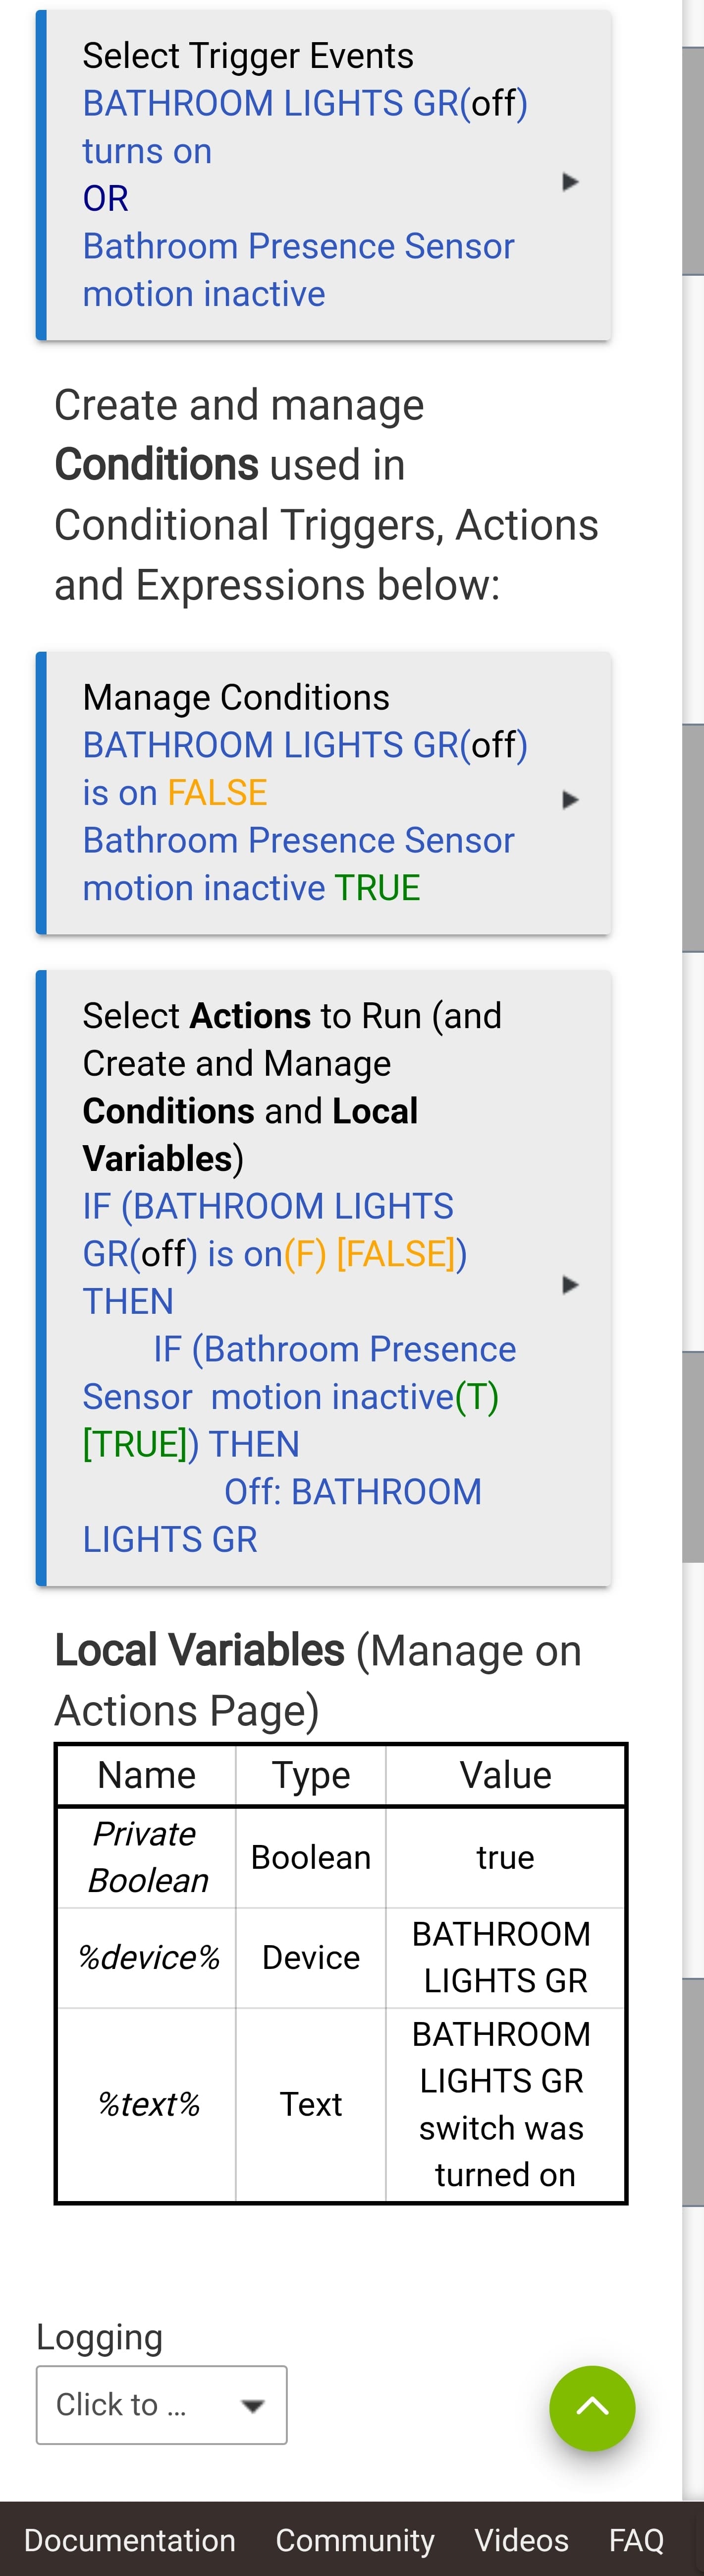Click the 'Off: BATHROOM LIGHTS GR' action line
The width and height of the screenshot is (704, 2576).
[x=281, y=1515]
